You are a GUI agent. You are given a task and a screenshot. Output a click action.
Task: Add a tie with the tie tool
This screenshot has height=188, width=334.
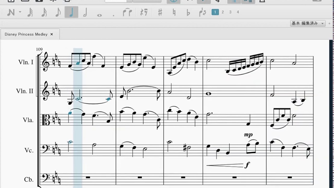pyautogui.click(x=127, y=12)
